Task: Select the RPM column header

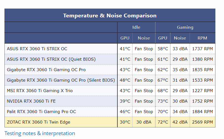Action: (202, 38)
